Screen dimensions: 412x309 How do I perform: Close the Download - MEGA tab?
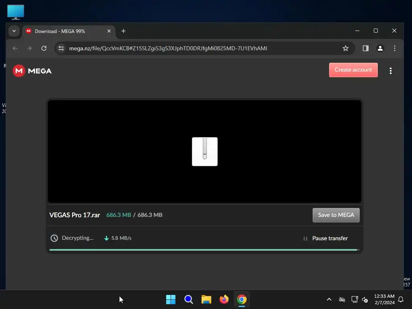tap(109, 31)
